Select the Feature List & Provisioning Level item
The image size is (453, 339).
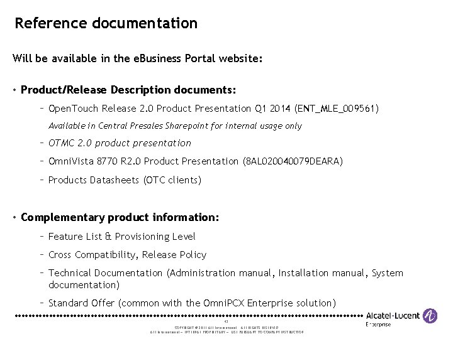pyautogui.click(x=121, y=236)
